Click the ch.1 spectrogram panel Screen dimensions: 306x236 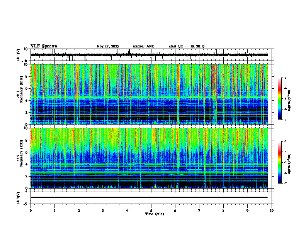click(x=149, y=94)
